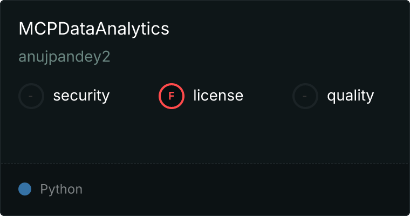Click the quality grade circle badge
The image size is (410, 216).
click(x=305, y=96)
